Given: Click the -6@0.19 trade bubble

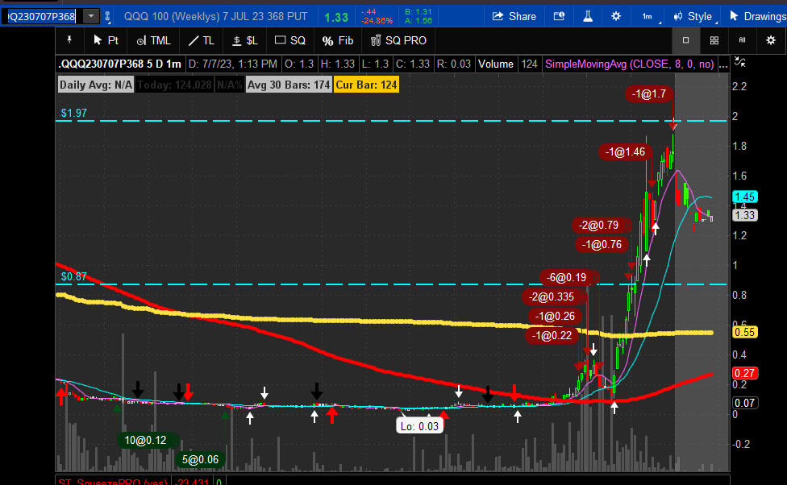Looking at the screenshot, I should pos(567,277).
